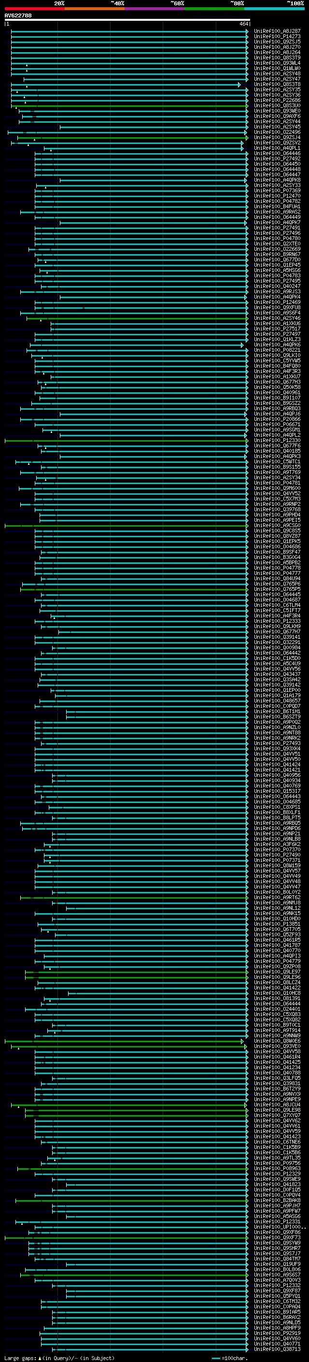Select the UniRef100_B4FUA1 label
309x1362 pixels.
(277, 207)
